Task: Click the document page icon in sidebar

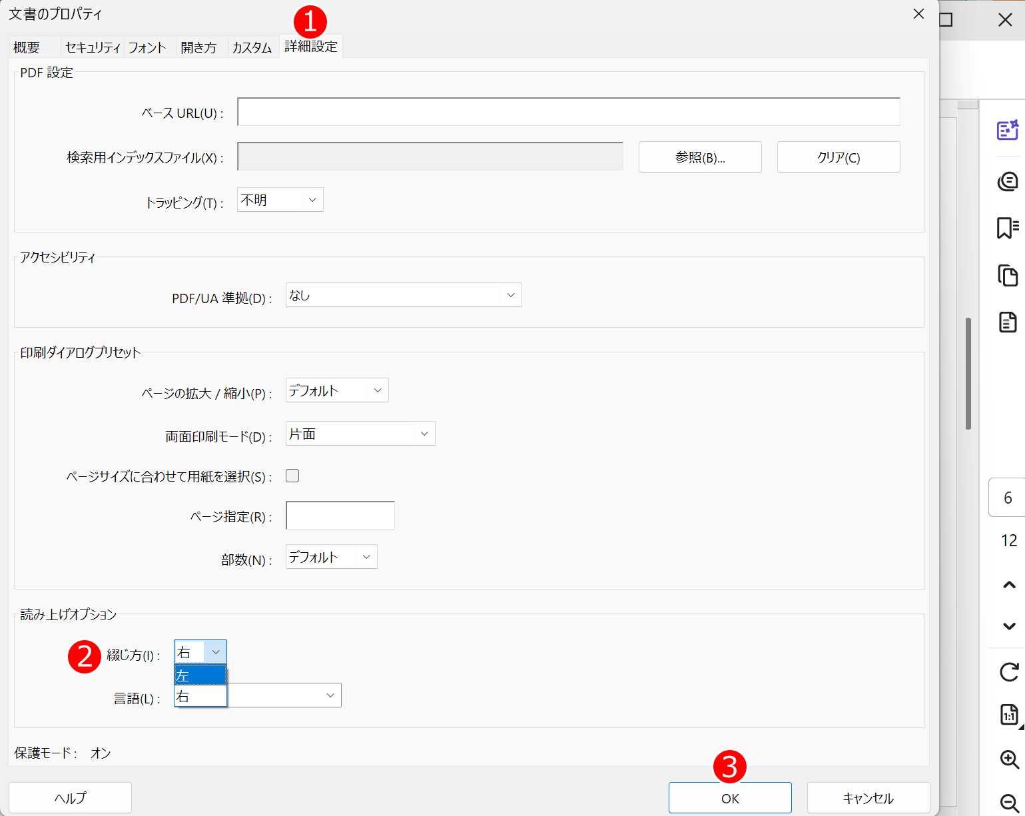Action: click(x=1008, y=322)
